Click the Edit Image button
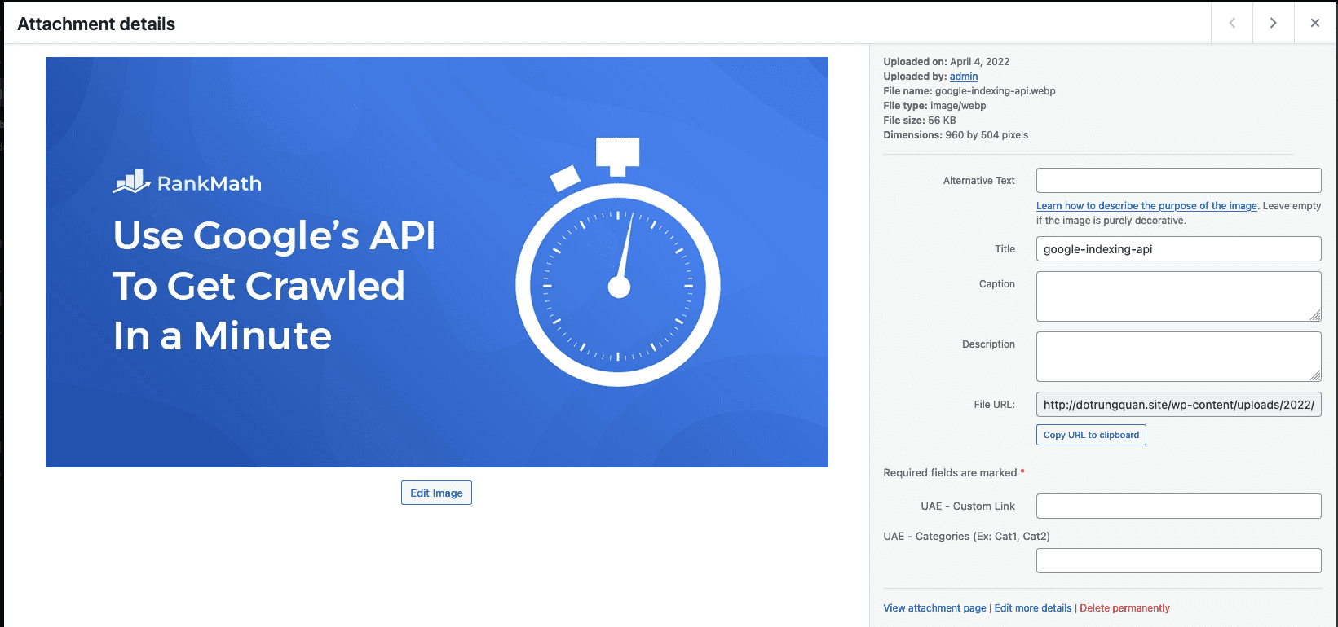Viewport: 1338px width, 627px height. 436,493
